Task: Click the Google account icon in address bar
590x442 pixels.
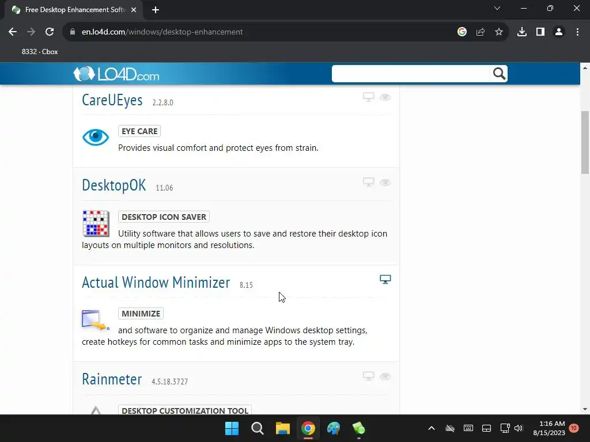Action: [462, 32]
